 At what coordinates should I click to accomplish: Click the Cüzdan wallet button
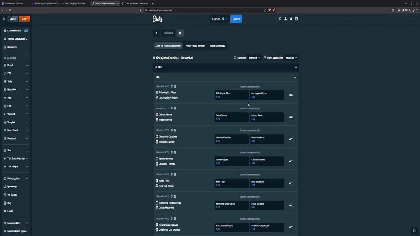click(x=236, y=19)
